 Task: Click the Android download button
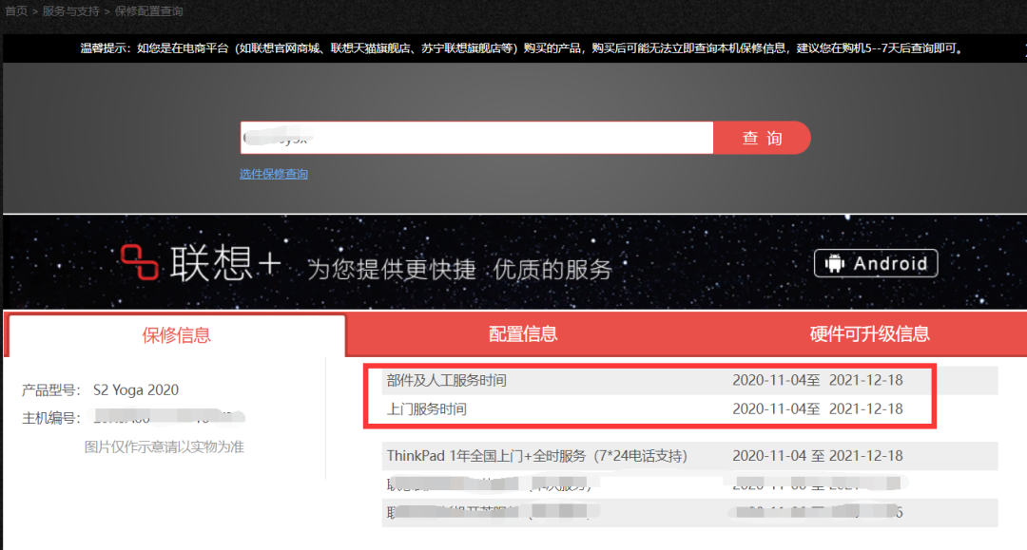[x=875, y=263]
